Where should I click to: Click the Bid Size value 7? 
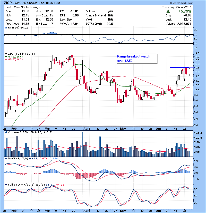(x=52, y=24)
